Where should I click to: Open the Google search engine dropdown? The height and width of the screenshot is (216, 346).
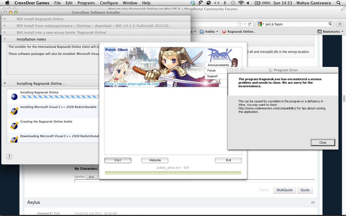[x=261, y=24]
